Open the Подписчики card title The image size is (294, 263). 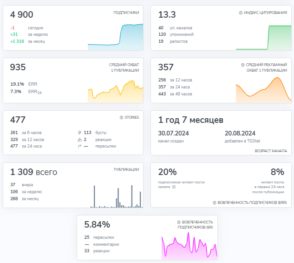(126, 13)
